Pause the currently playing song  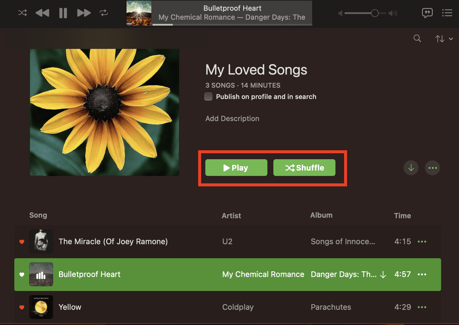click(x=63, y=13)
